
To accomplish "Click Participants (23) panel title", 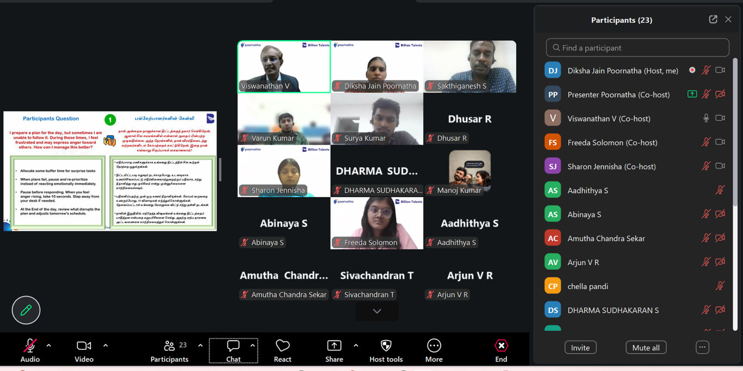I will coord(622,20).
